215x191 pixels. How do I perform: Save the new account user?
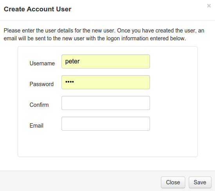point(200,182)
